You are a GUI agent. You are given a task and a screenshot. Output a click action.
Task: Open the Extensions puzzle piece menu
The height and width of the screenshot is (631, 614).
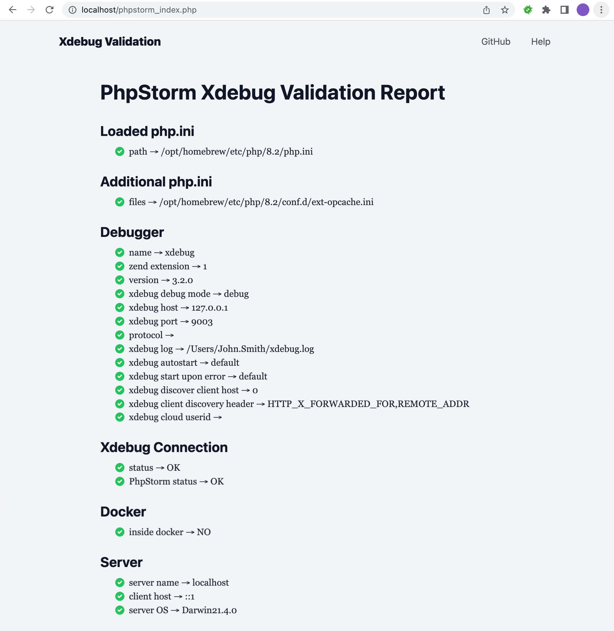(546, 10)
